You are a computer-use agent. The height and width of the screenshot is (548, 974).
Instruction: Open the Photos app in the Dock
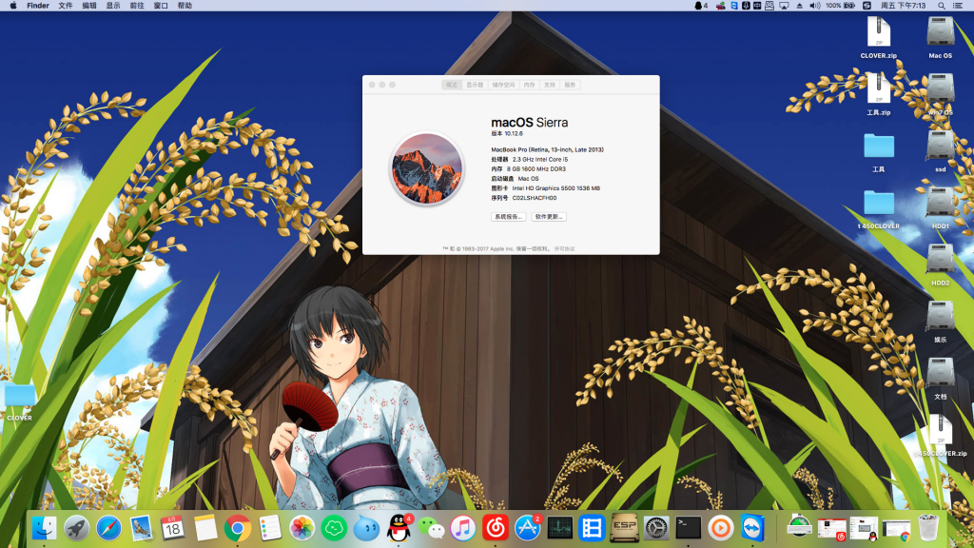tap(302, 528)
